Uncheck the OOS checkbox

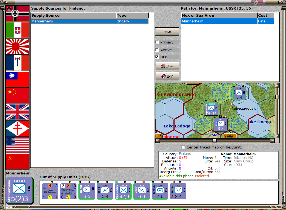(x=157, y=57)
